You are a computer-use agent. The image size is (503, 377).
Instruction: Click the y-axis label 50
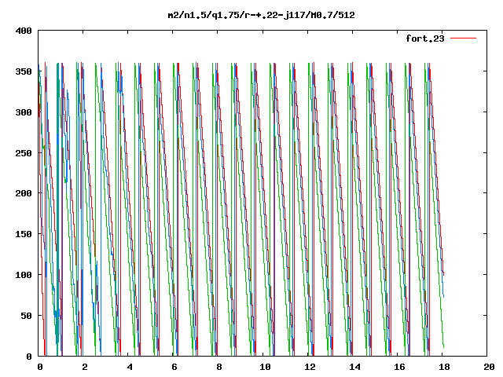coord(27,316)
